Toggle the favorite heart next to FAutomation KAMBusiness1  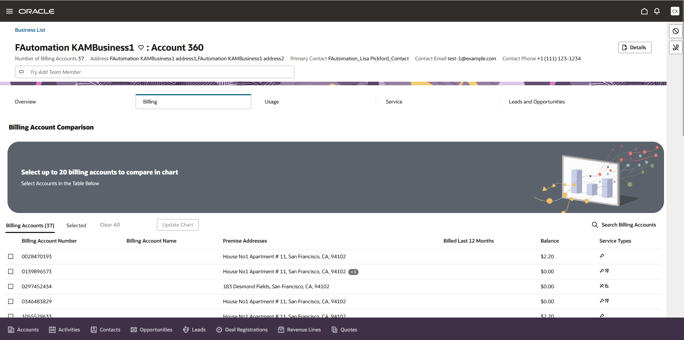[141, 47]
